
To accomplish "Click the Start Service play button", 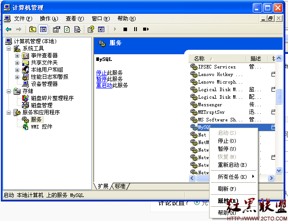I will [x=115, y=29].
